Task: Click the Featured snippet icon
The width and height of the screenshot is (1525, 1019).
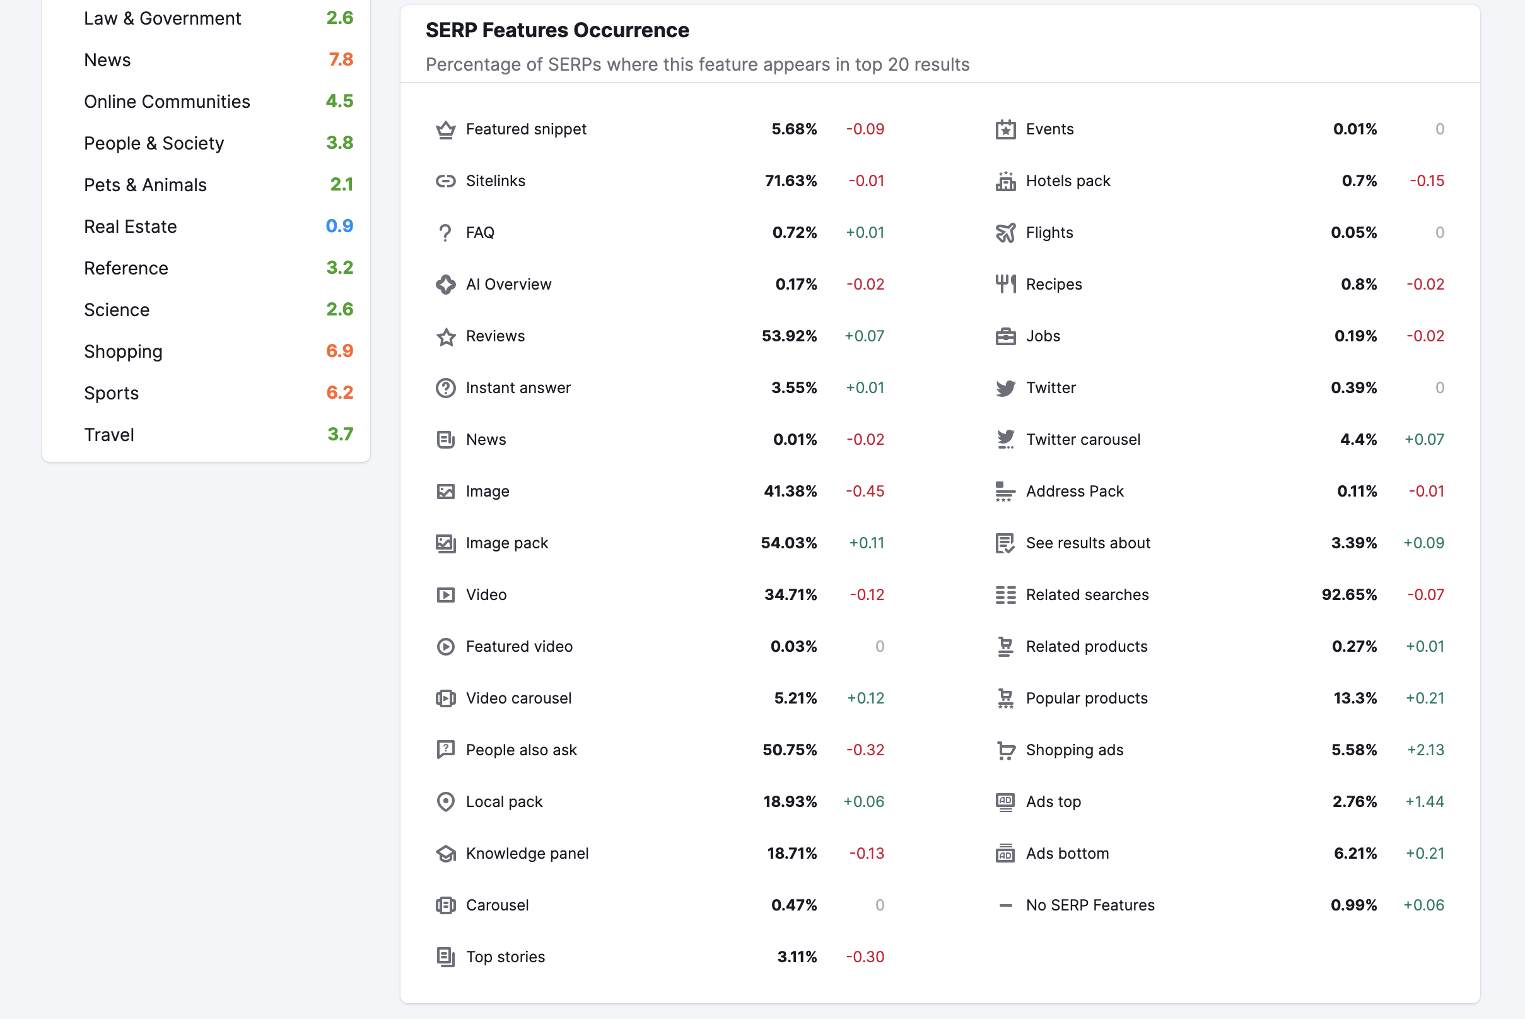Action: tap(445, 129)
